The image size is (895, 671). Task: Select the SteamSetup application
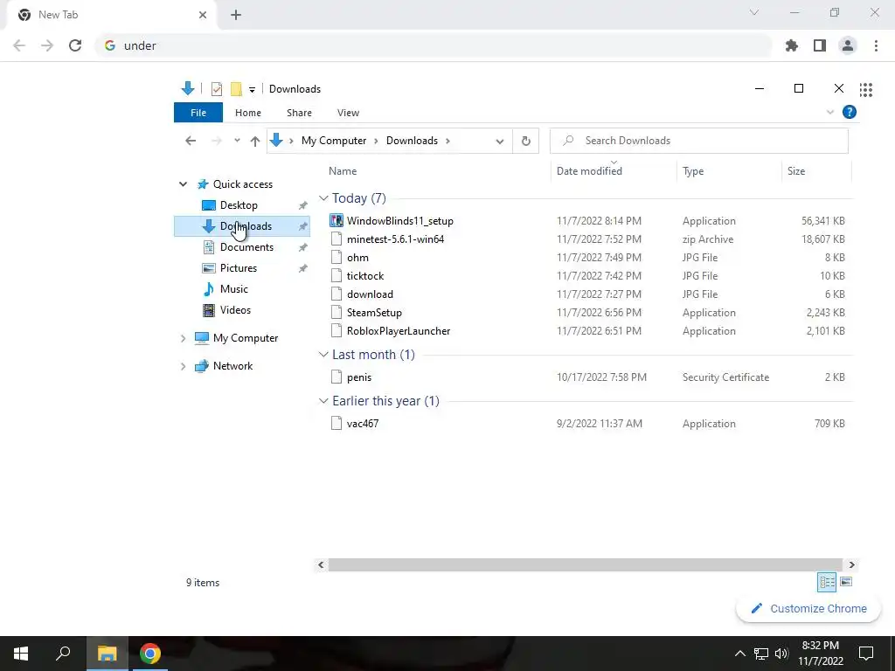point(374,312)
